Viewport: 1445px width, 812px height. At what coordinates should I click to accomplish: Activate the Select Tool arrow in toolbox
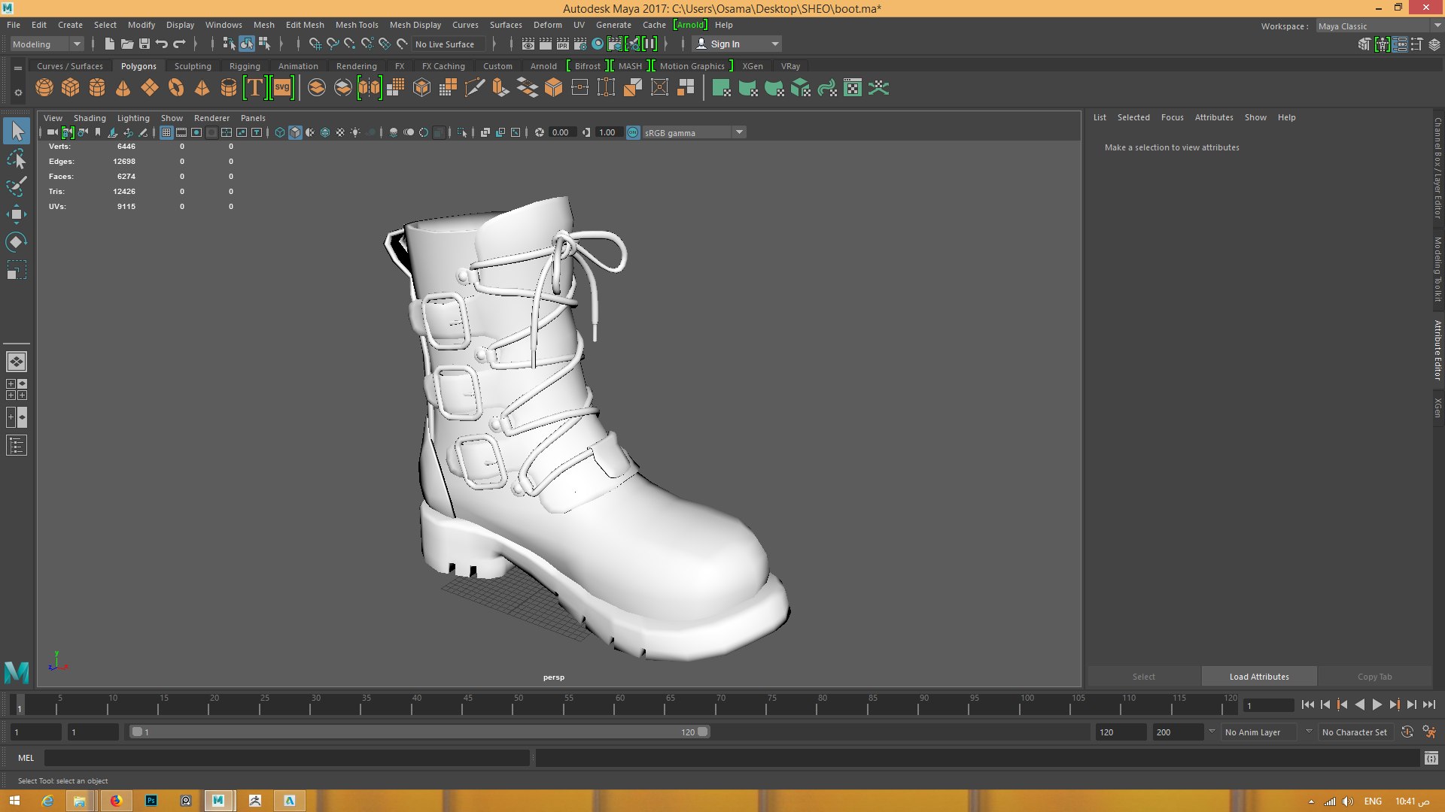(17, 132)
